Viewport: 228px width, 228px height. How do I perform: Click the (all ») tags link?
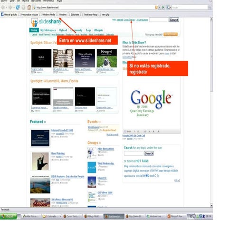(177, 180)
